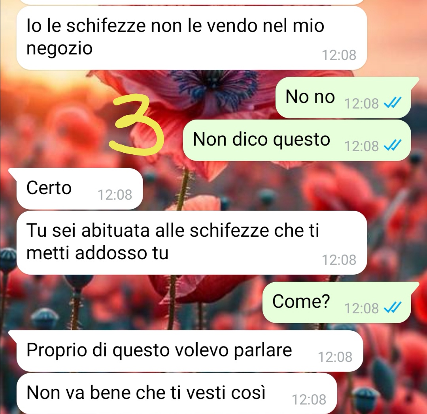Screen dimensions: 427x414
Task: Click the timestamp beside "ti vesti così"
Action: 309,399
